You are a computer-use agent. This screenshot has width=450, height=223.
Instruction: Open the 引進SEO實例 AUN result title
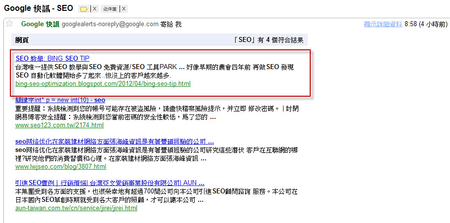tap(110, 183)
